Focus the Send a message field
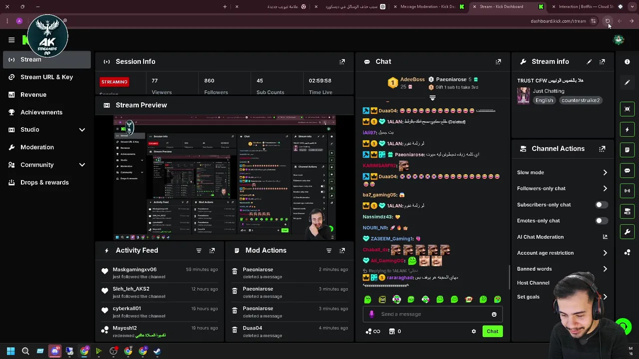This screenshot has width=639, height=359. [x=432, y=314]
